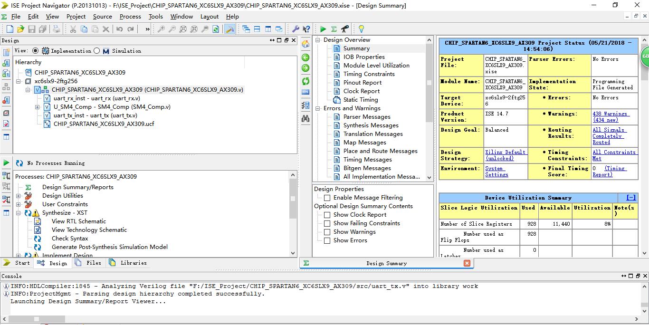
Task: Open the Project menu
Action: tap(76, 16)
